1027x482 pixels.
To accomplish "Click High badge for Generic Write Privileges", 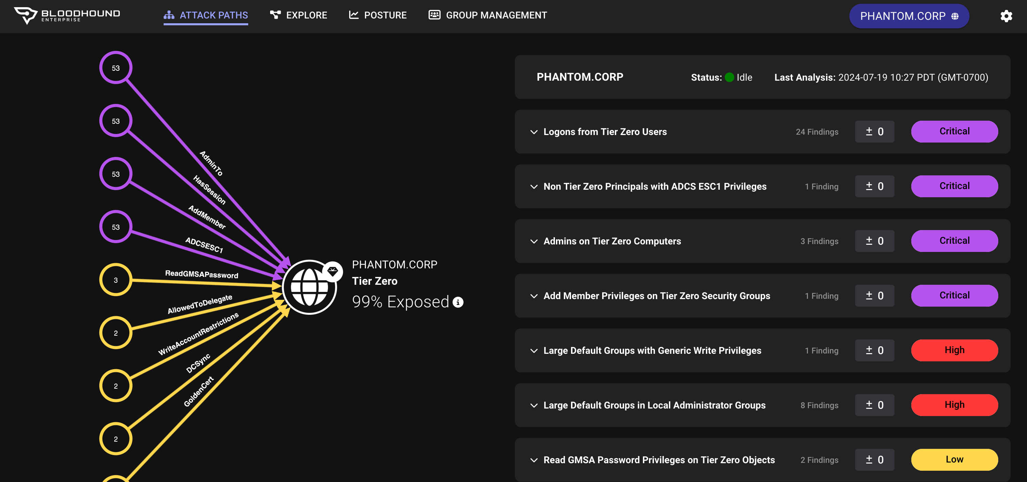I will tap(954, 350).
